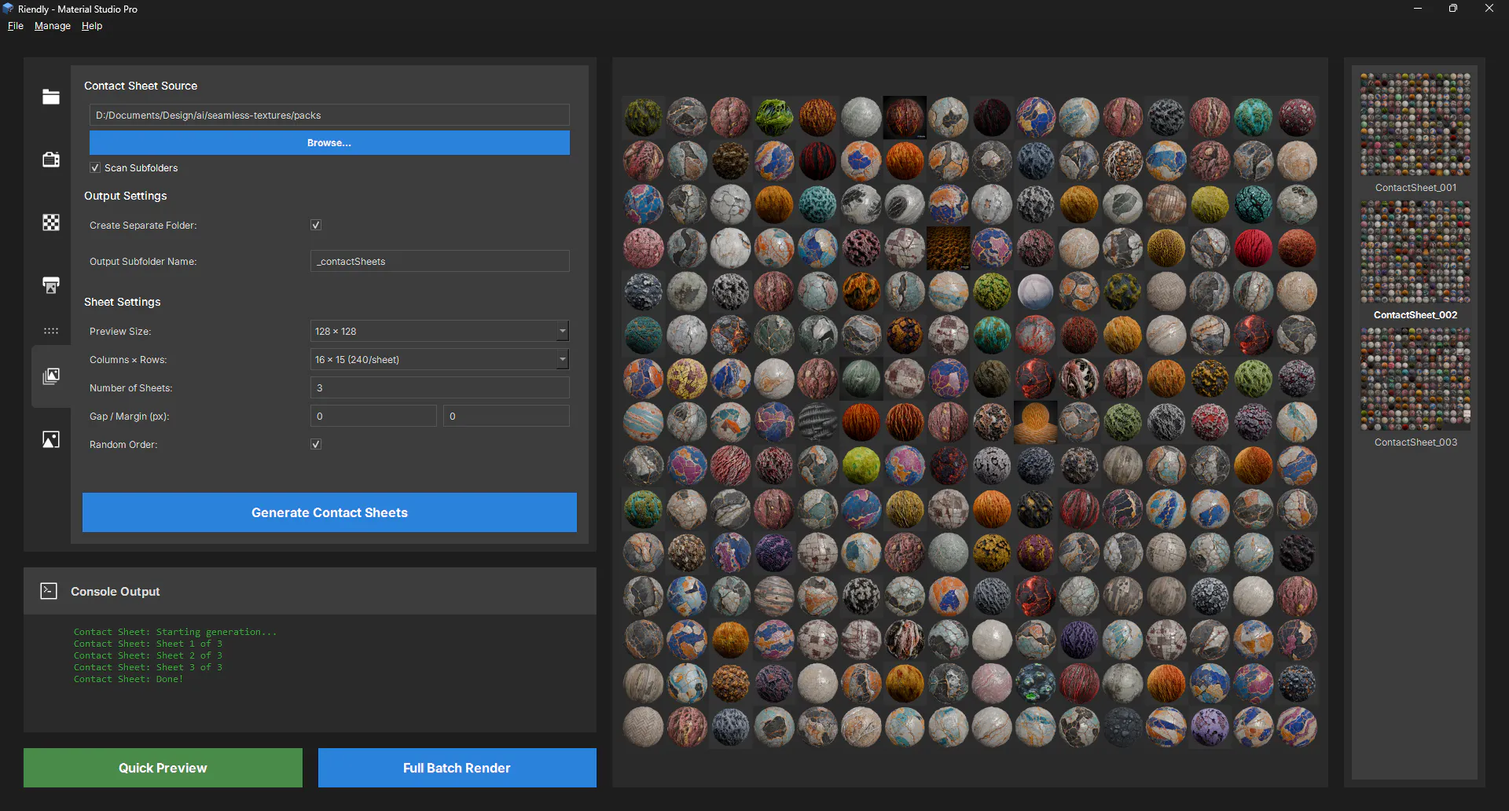Select the ContactSheet_003 thumbnail
This screenshot has width=1509, height=811.
click(x=1415, y=379)
